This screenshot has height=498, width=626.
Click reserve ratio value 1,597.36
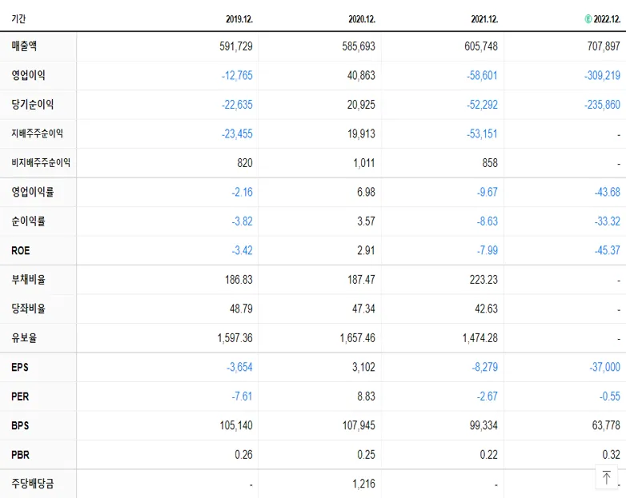pyautogui.click(x=235, y=337)
